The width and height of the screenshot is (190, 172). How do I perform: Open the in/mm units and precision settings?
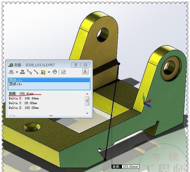click(23, 72)
